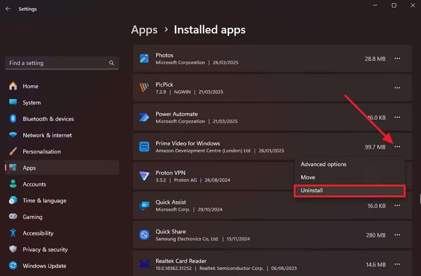Open System settings in sidebar

62,102
